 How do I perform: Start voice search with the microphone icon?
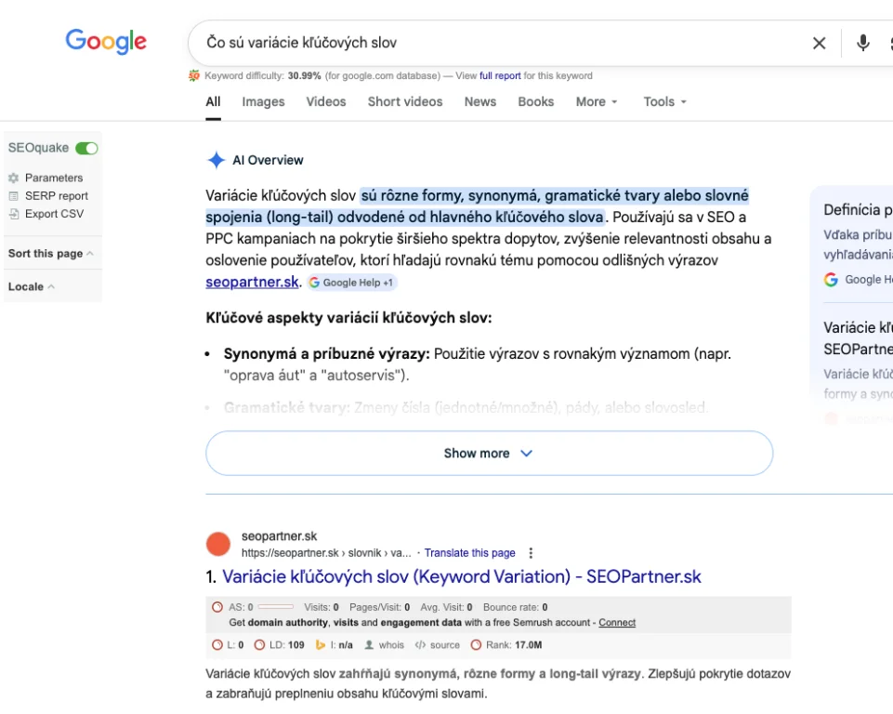(x=863, y=43)
